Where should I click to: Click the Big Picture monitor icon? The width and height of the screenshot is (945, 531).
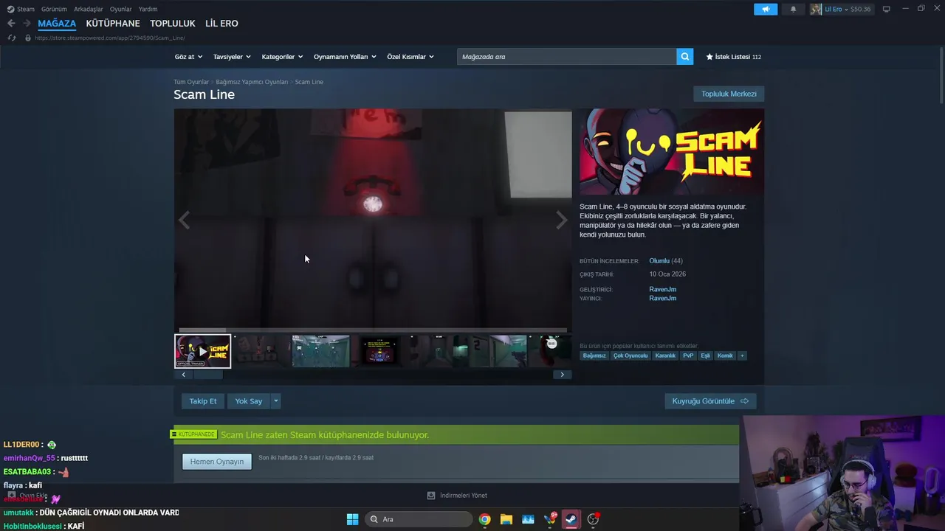click(886, 9)
